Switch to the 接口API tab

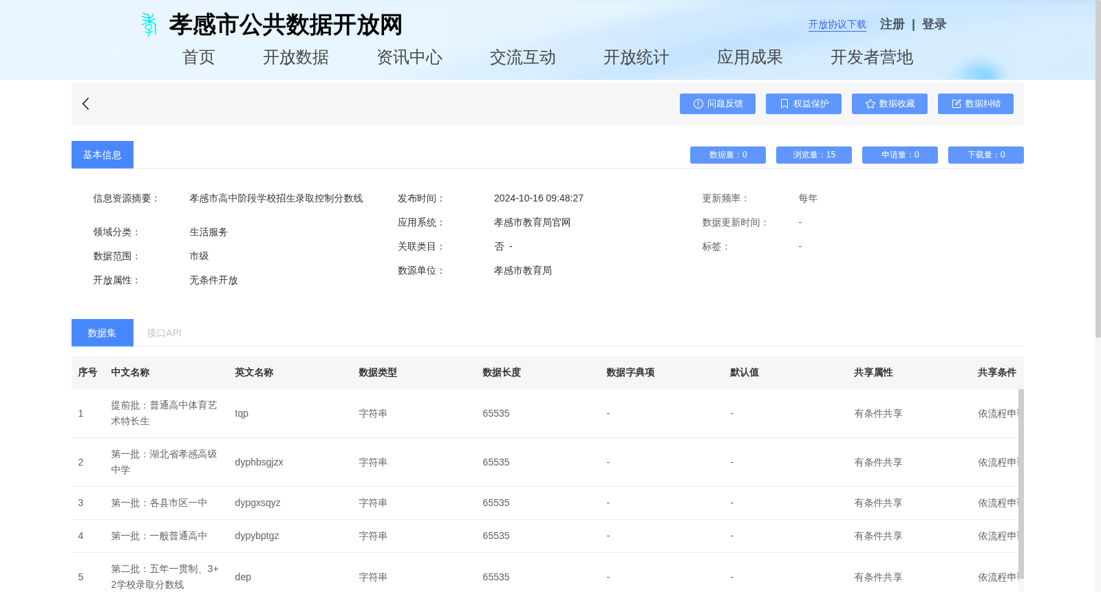pyautogui.click(x=164, y=333)
